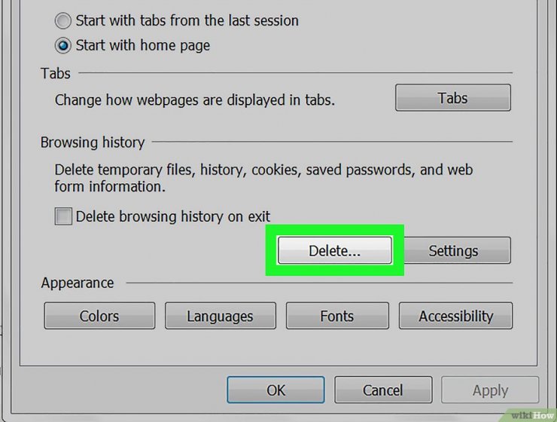Click the 'Tabs' section heading label
Image resolution: width=557 pixels, height=422 pixels.
(56, 74)
